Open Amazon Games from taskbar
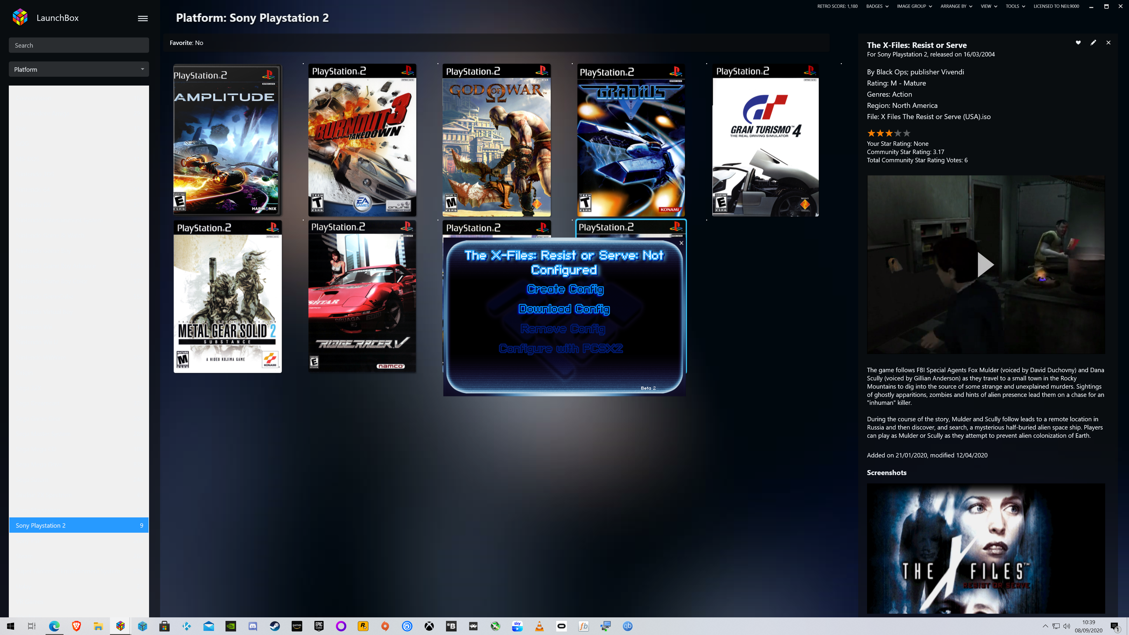The height and width of the screenshot is (635, 1129). point(297,626)
